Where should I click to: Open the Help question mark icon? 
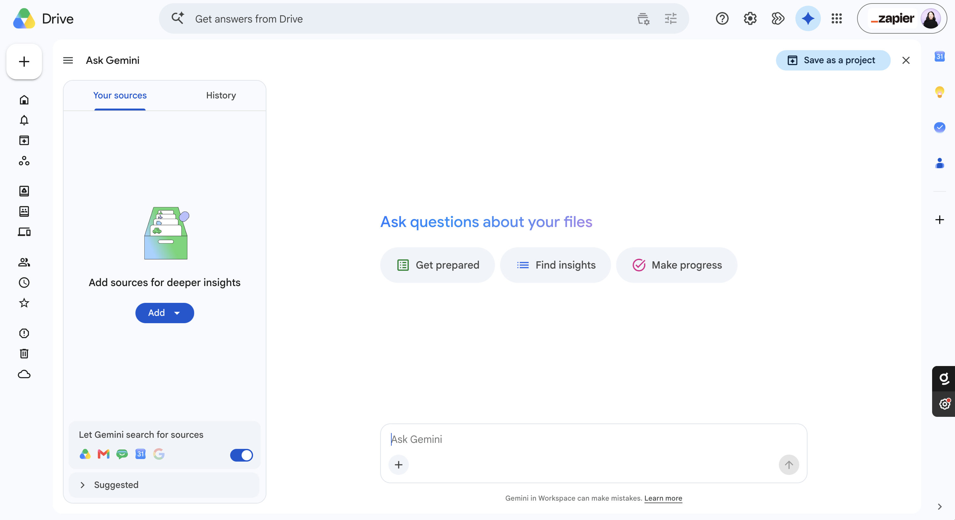[x=722, y=18]
